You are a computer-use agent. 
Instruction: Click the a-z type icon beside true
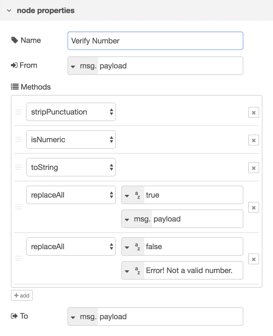137,195
